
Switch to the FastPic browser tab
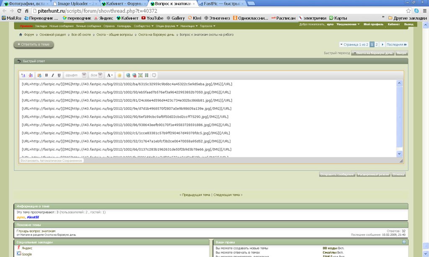pyautogui.click(x=222, y=3)
